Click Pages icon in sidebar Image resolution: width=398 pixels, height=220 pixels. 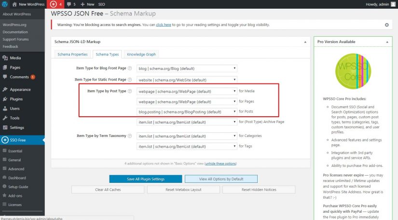[x=5, y=68]
